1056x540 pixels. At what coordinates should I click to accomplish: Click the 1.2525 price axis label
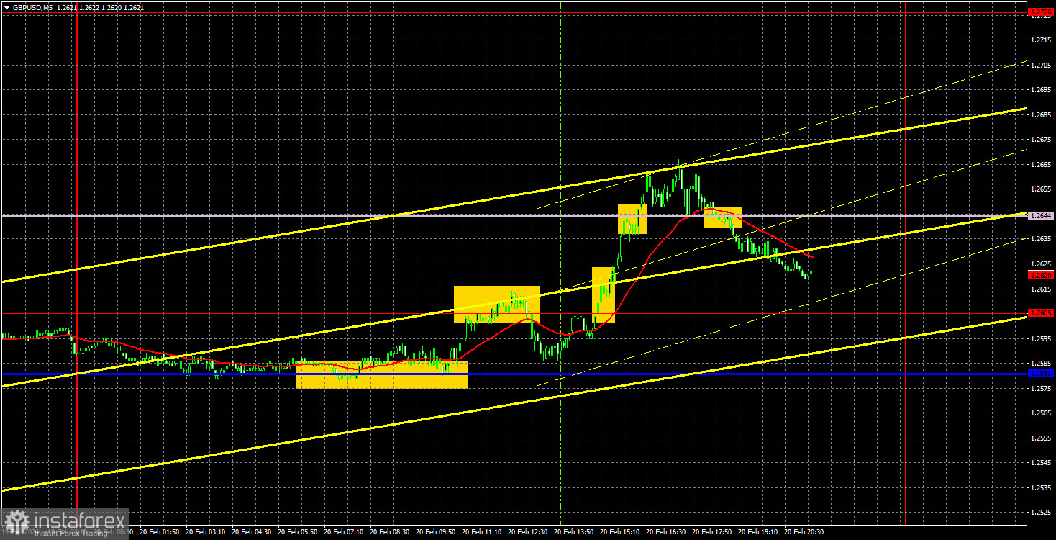1041,512
